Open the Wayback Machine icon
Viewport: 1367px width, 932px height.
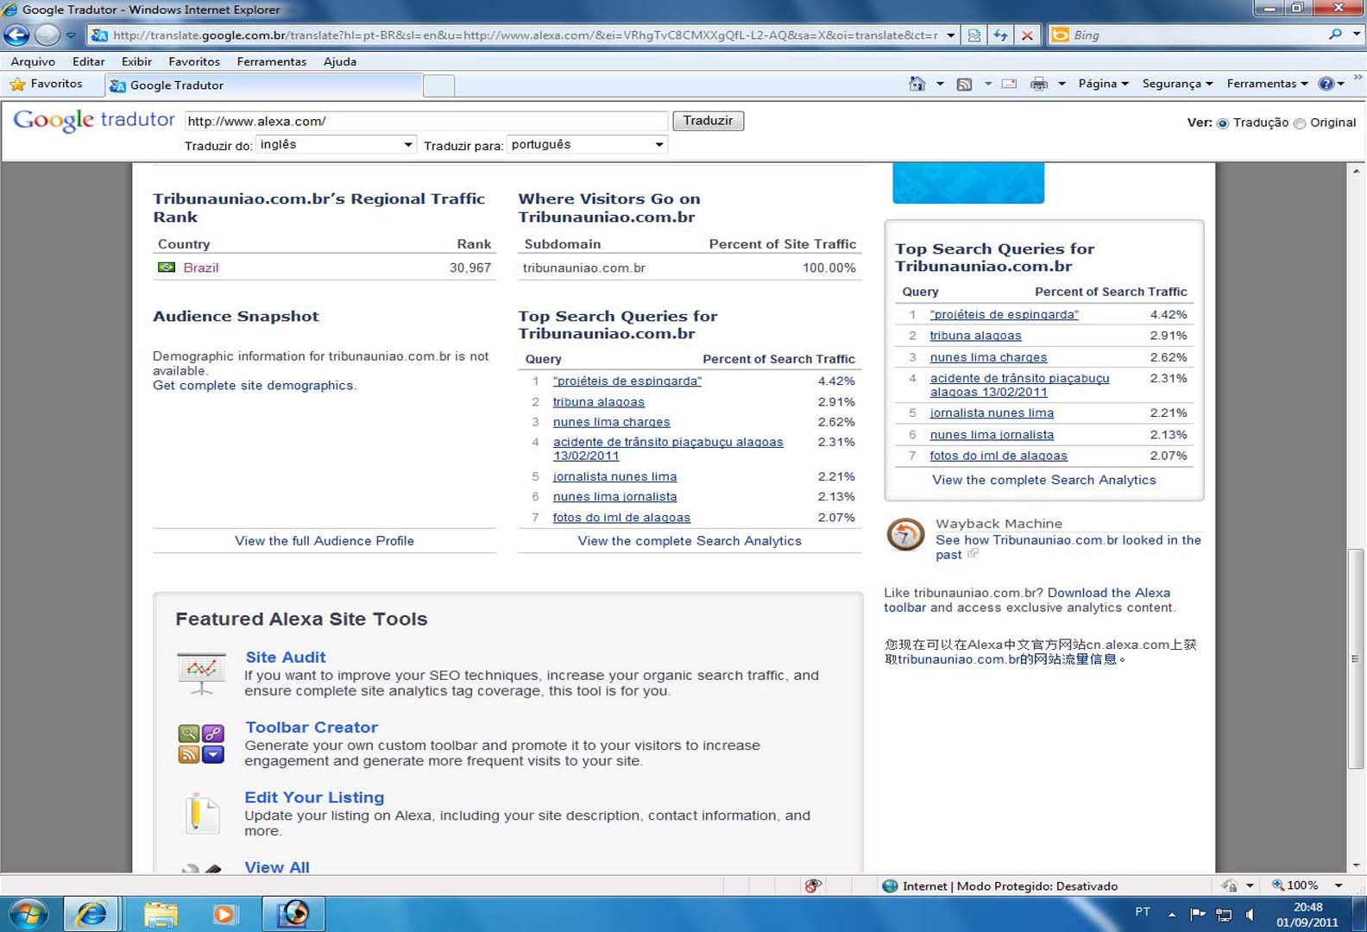[x=905, y=535]
